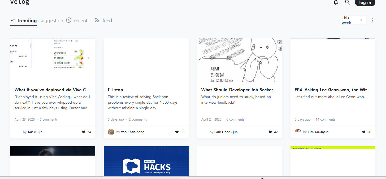Expand the This week period dropdown

(x=353, y=20)
